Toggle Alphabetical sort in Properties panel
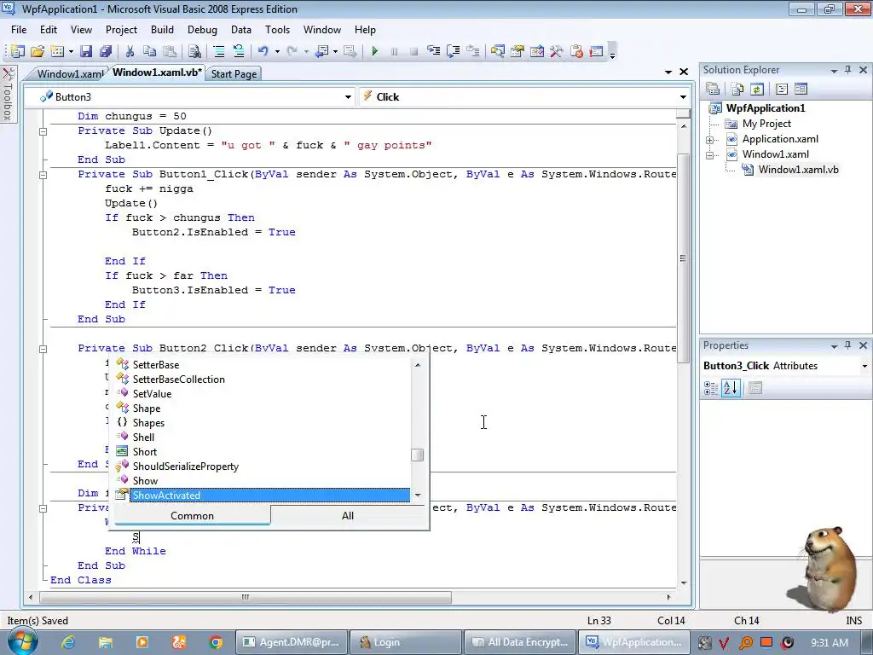This screenshot has height=655, width=873. (731, 388)
